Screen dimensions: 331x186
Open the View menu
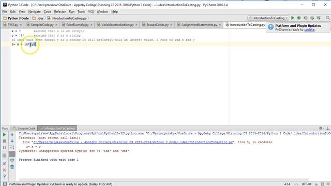tap(22, 11)
